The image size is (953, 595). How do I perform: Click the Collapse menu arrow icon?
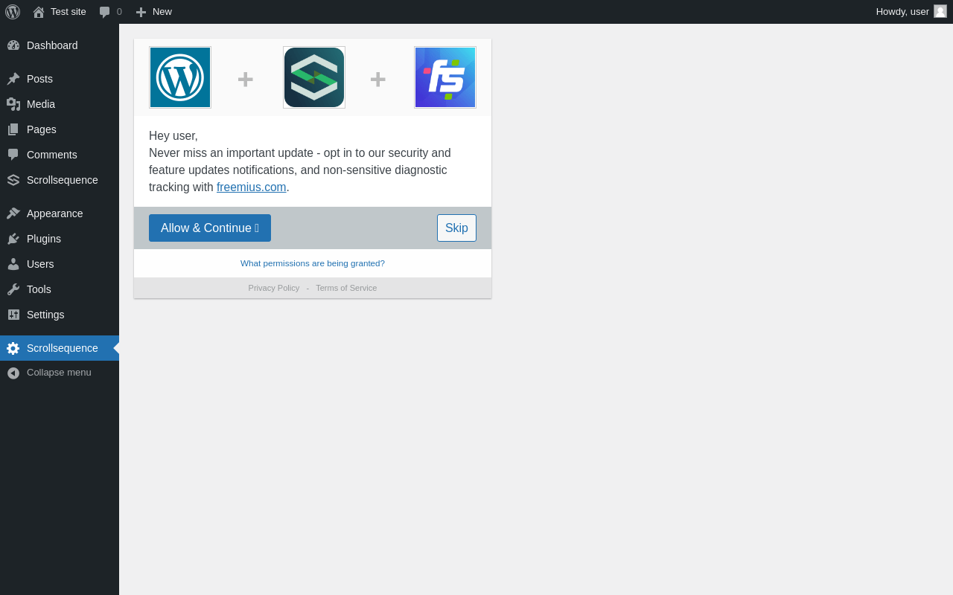(x=13, y=373)
